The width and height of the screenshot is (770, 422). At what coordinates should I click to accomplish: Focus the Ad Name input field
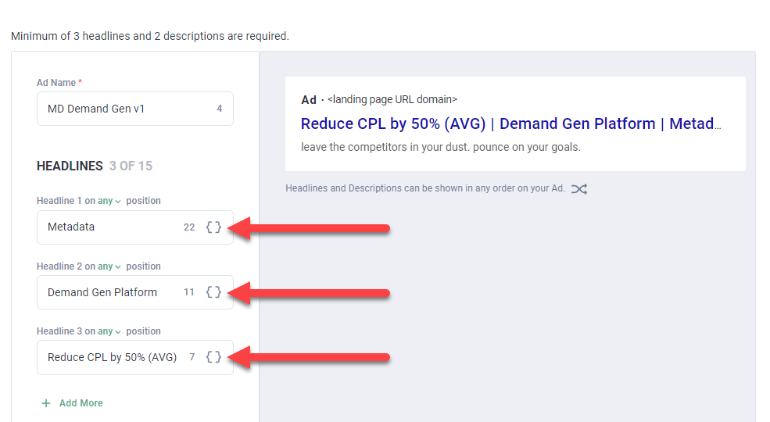(125, 109)
